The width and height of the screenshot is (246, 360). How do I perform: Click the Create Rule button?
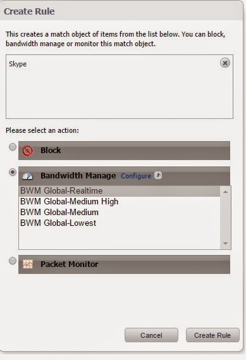pyautogui.click(x=212, y=335)
